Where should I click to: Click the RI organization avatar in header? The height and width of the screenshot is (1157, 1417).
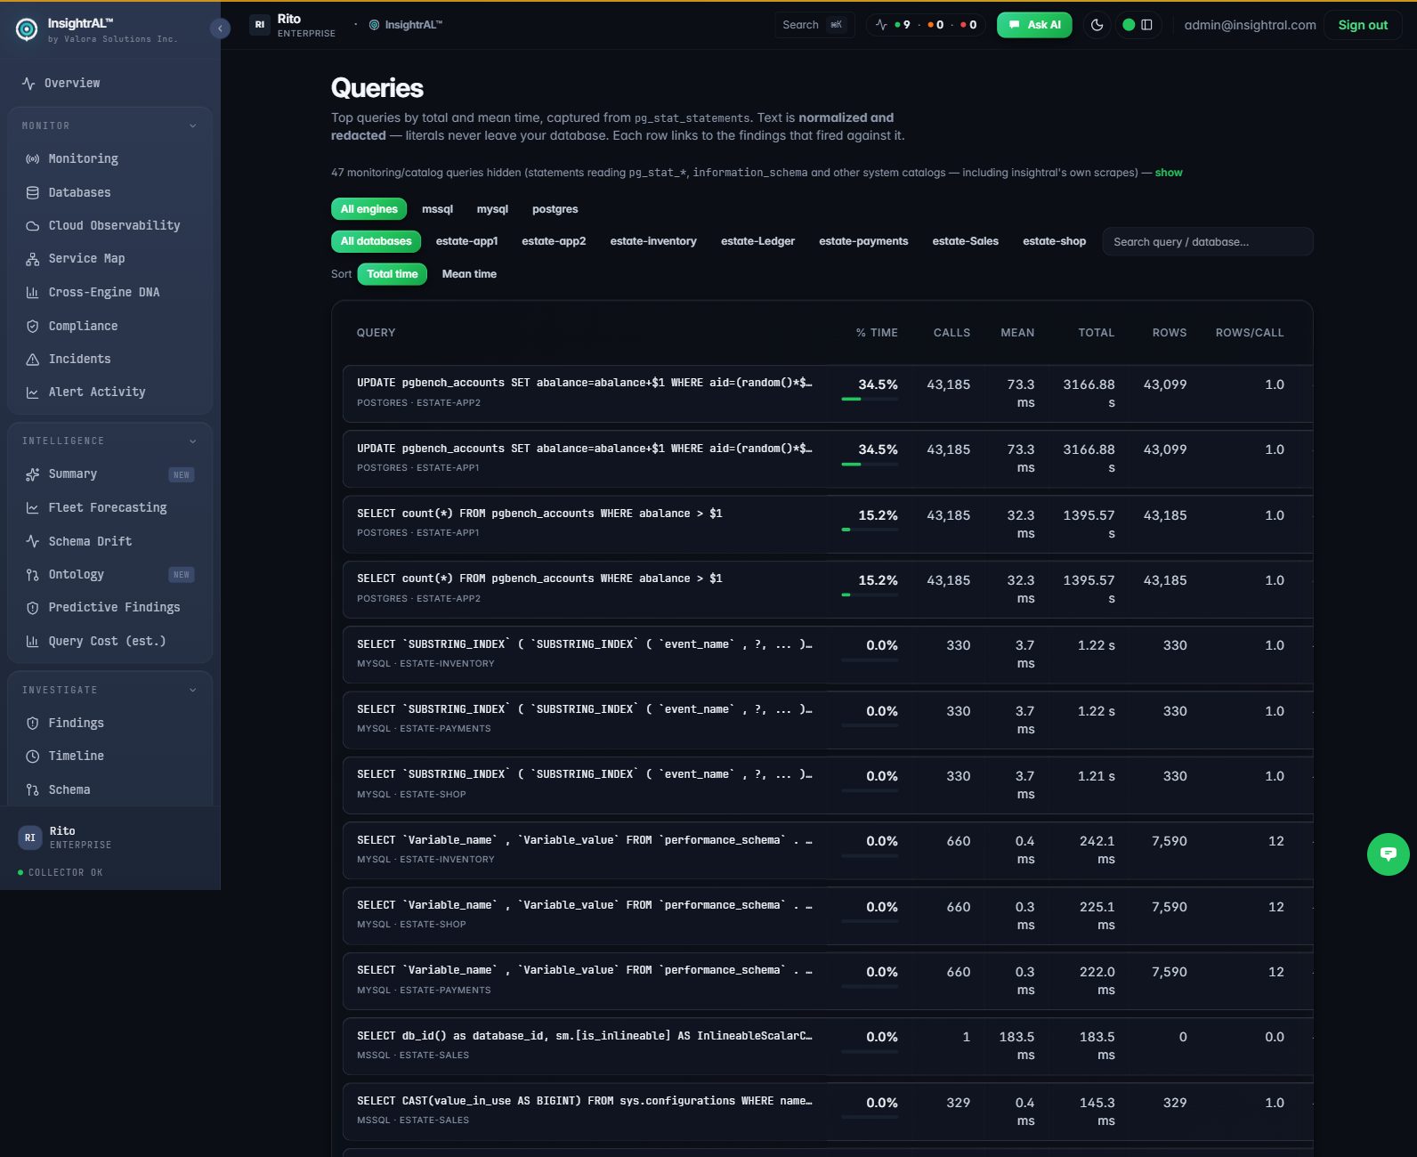point(260,25)
